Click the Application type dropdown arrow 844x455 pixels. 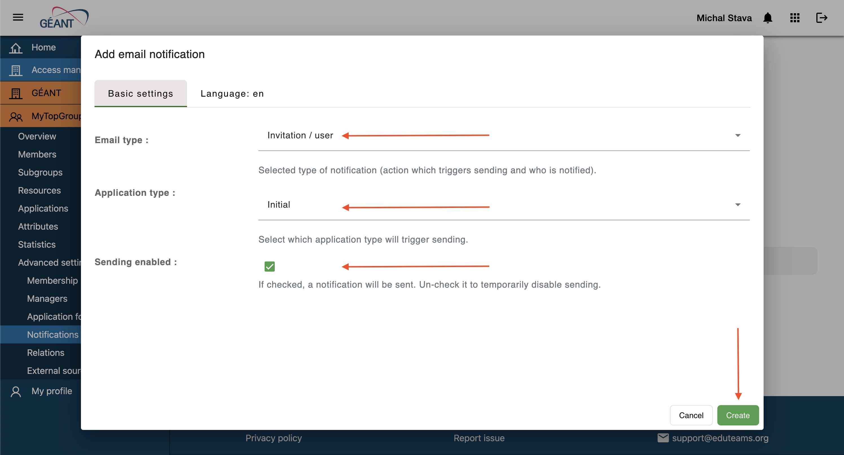pyautogui.click(x=738, y=205)
